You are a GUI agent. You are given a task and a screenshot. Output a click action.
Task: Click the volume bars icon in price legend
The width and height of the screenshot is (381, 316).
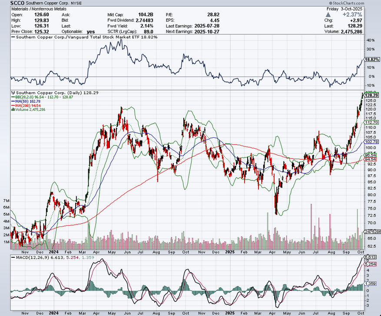tap(13, 110)
